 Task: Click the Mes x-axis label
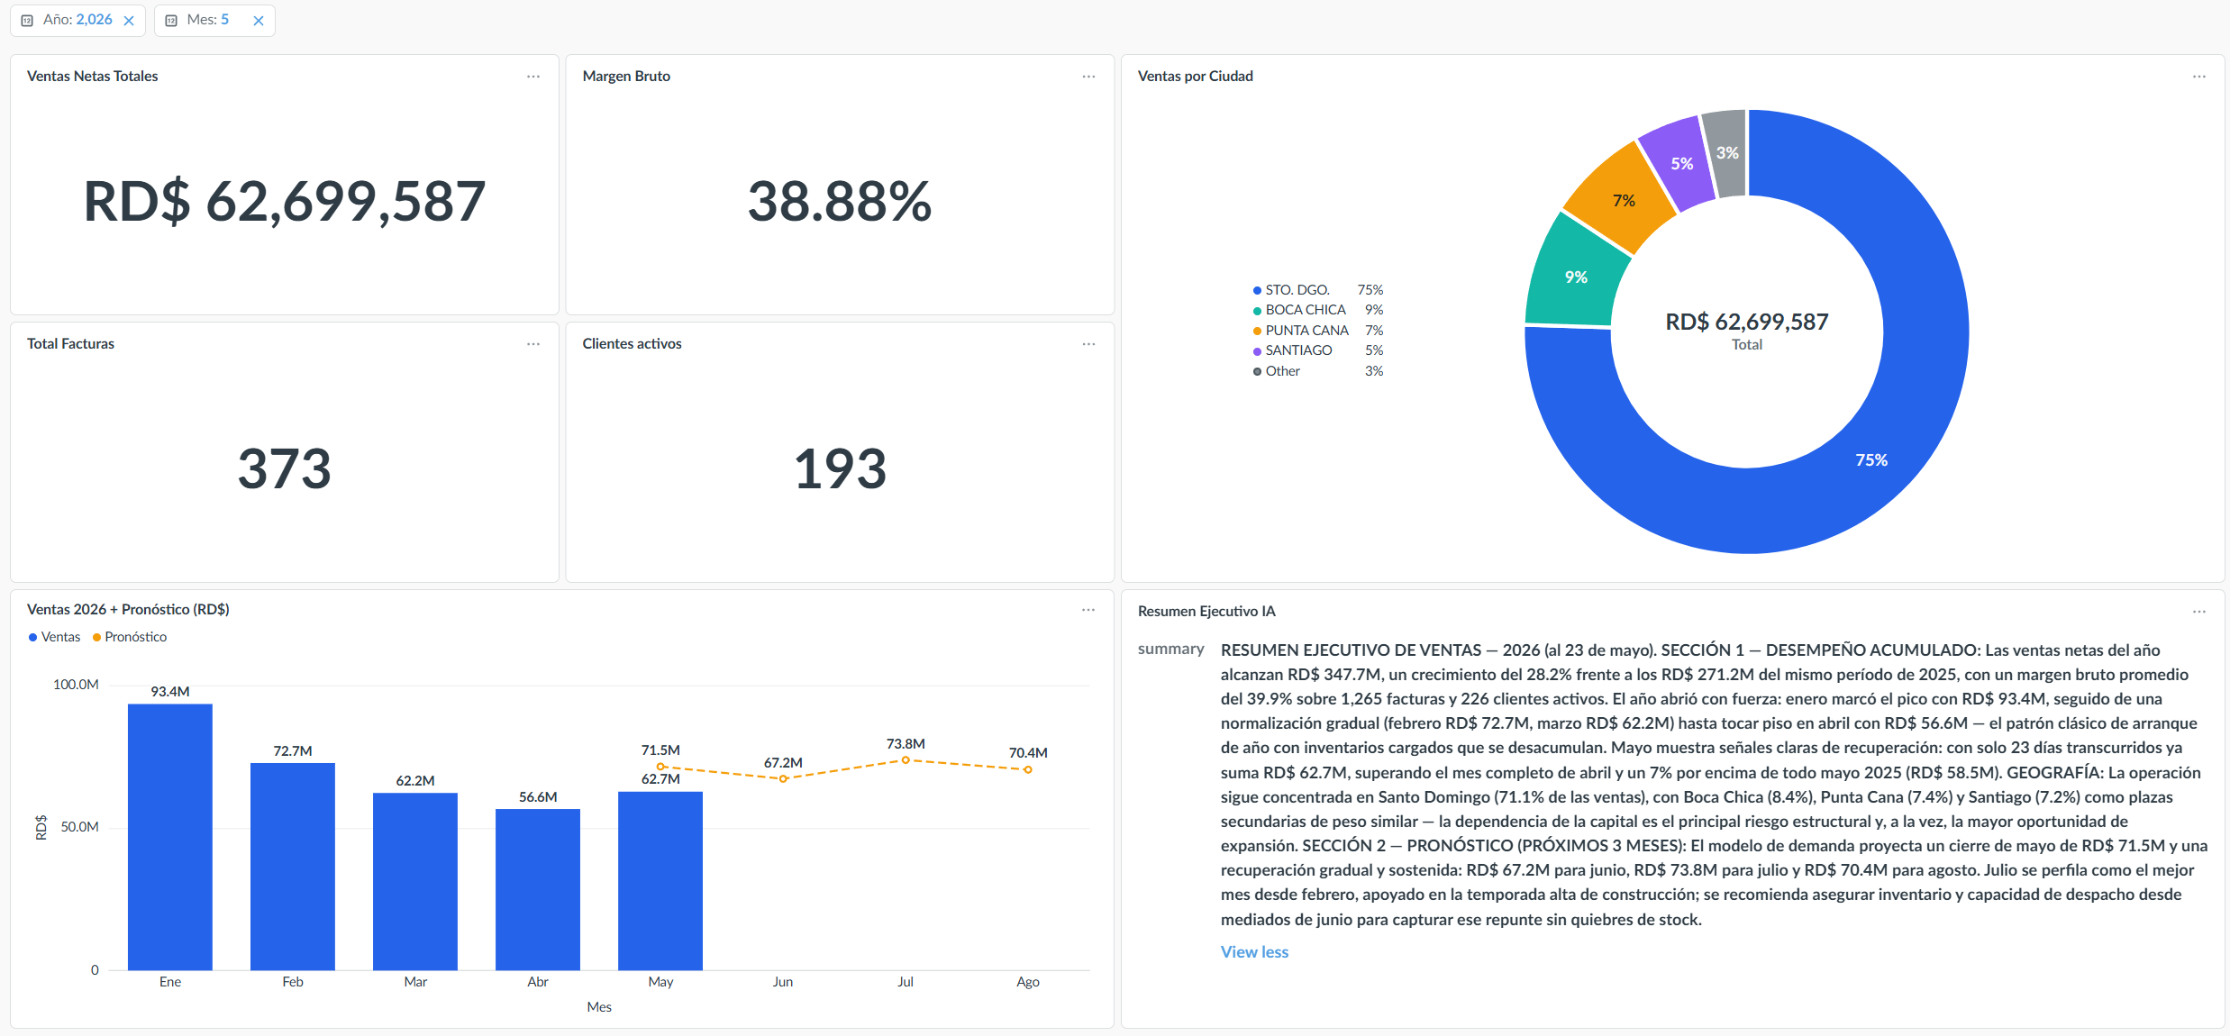pyautogui.click(x=599, y=1007)
